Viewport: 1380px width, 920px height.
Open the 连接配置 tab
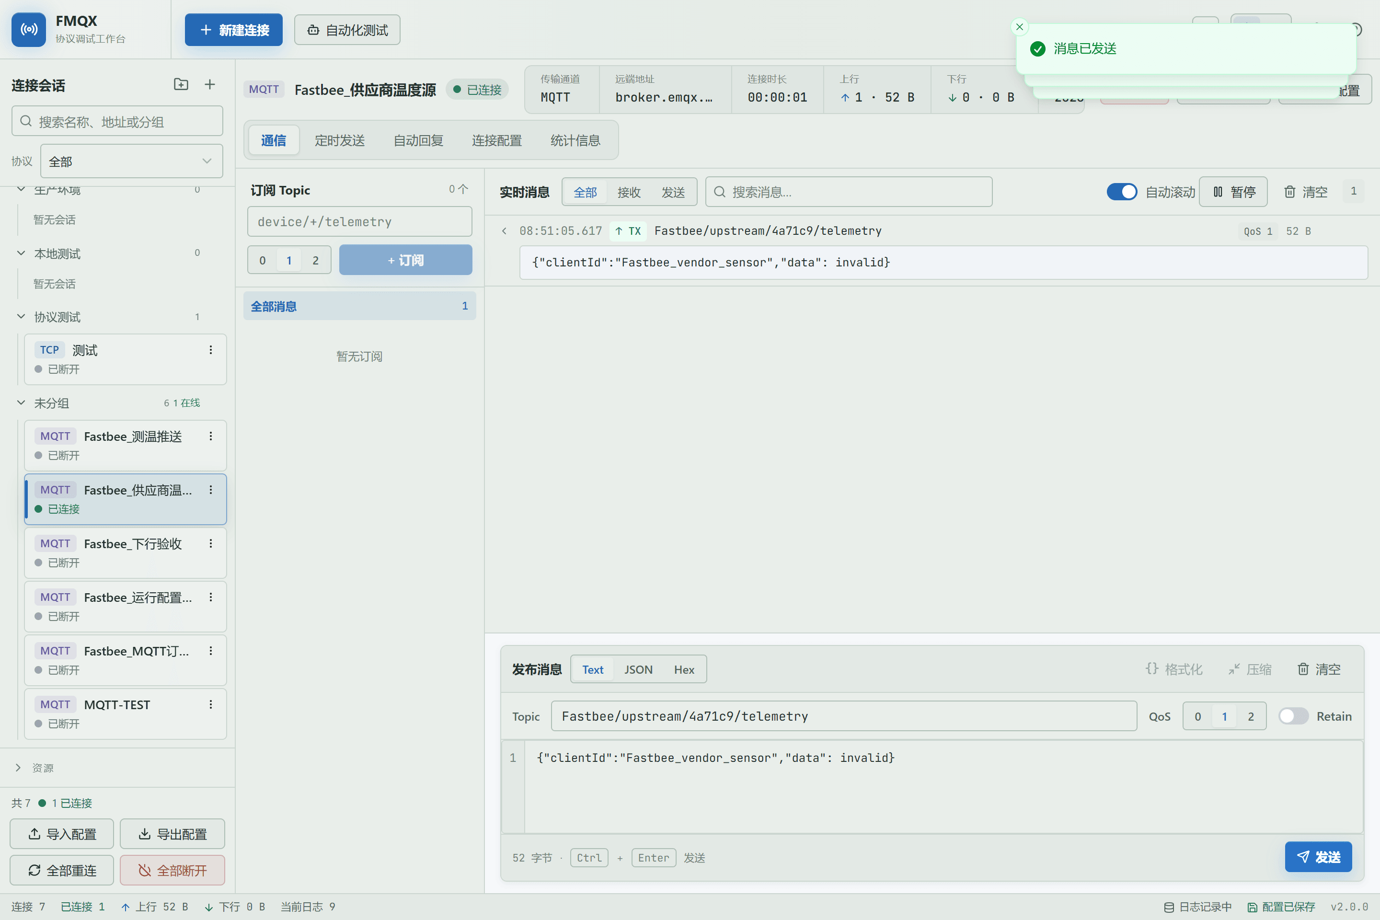coord(497,140)
